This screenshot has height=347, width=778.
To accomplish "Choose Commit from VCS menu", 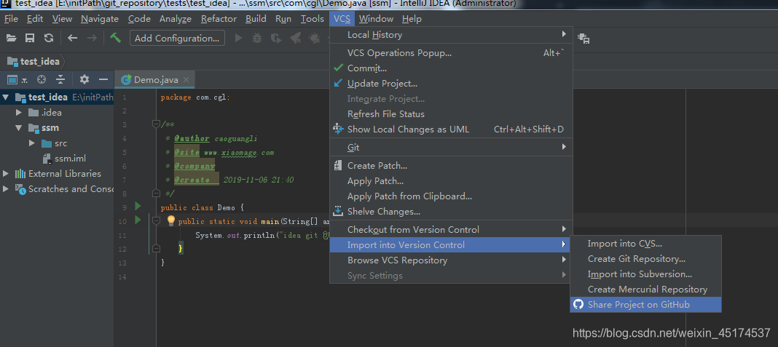I will (x=451, y=68).
